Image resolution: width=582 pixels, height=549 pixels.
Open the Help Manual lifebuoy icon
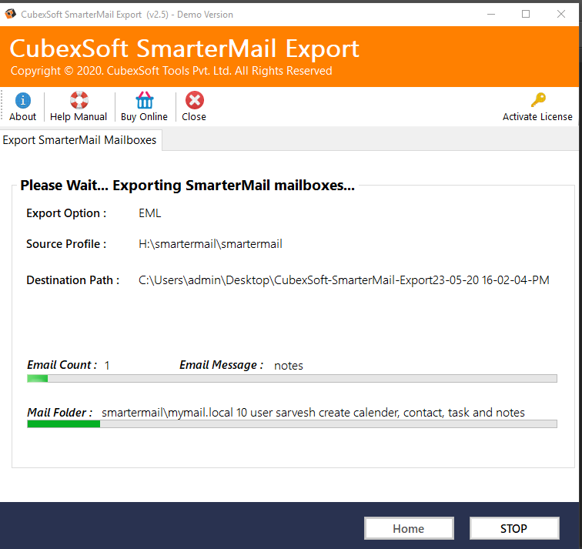pos(79,100)
